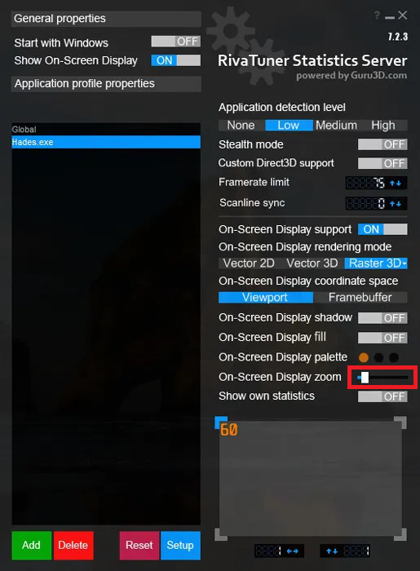Click the On-Screen Display zoom slider
Image resolution: width=420 pixels, height=571 pixels.
(382, 378)
